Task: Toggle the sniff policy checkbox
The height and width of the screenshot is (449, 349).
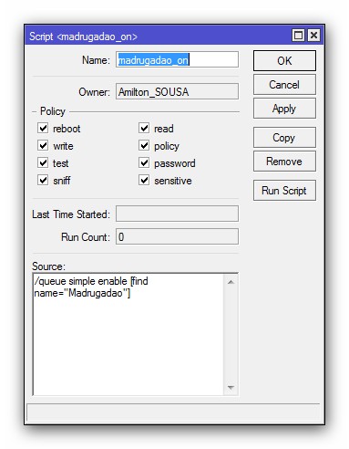Action: [43, 180]
